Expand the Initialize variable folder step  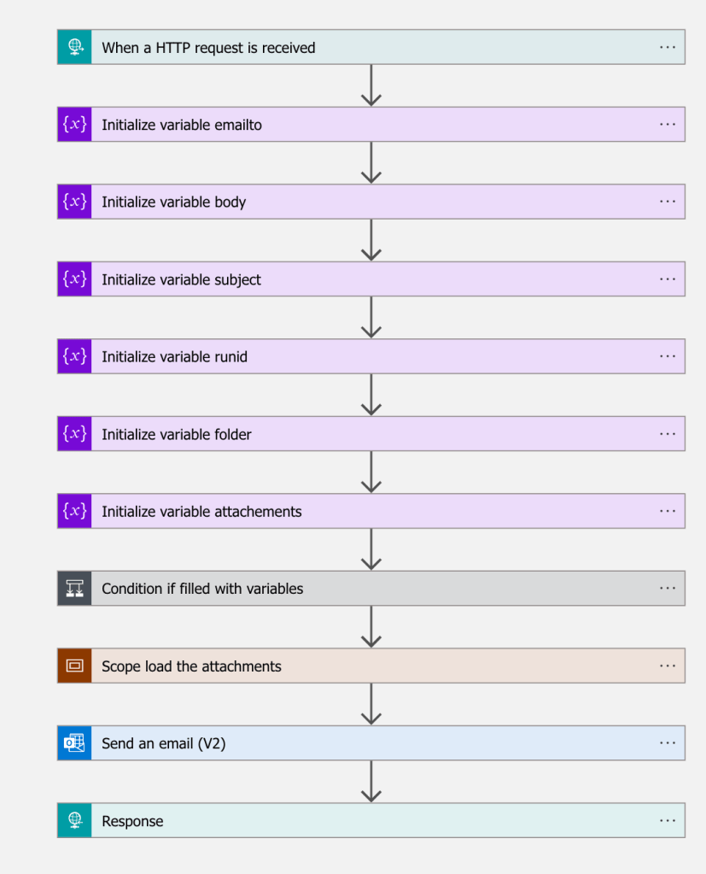click(x=371, y=434)
